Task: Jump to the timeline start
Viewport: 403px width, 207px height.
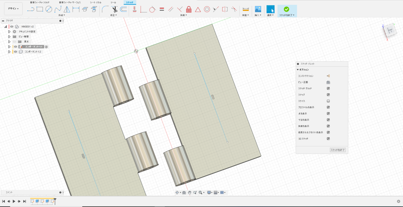Action: pos(3,201)
